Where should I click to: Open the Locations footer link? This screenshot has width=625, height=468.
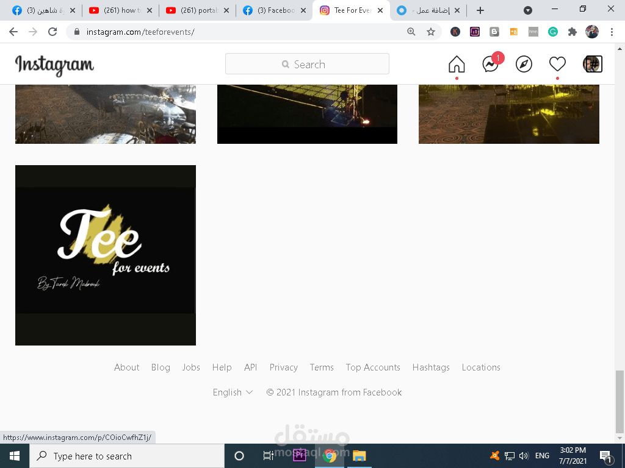[x=481, y=367]
